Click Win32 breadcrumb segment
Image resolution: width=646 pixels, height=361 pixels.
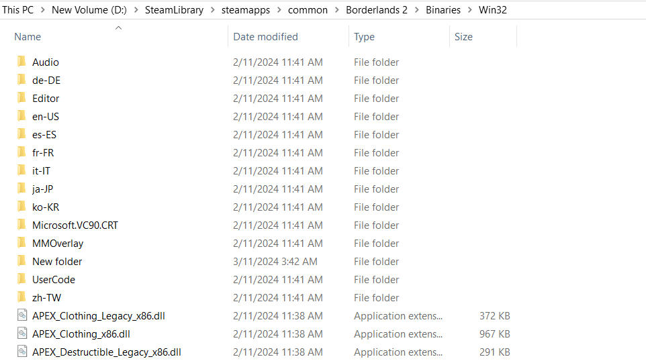(493, 10)
